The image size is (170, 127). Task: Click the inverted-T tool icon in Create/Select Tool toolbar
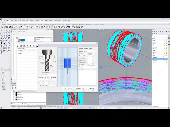37,46
